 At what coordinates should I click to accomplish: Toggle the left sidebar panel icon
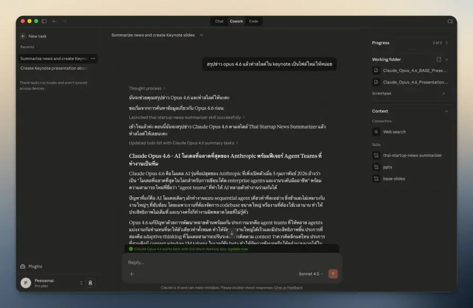pyautogui.click(x=44, y=21)
